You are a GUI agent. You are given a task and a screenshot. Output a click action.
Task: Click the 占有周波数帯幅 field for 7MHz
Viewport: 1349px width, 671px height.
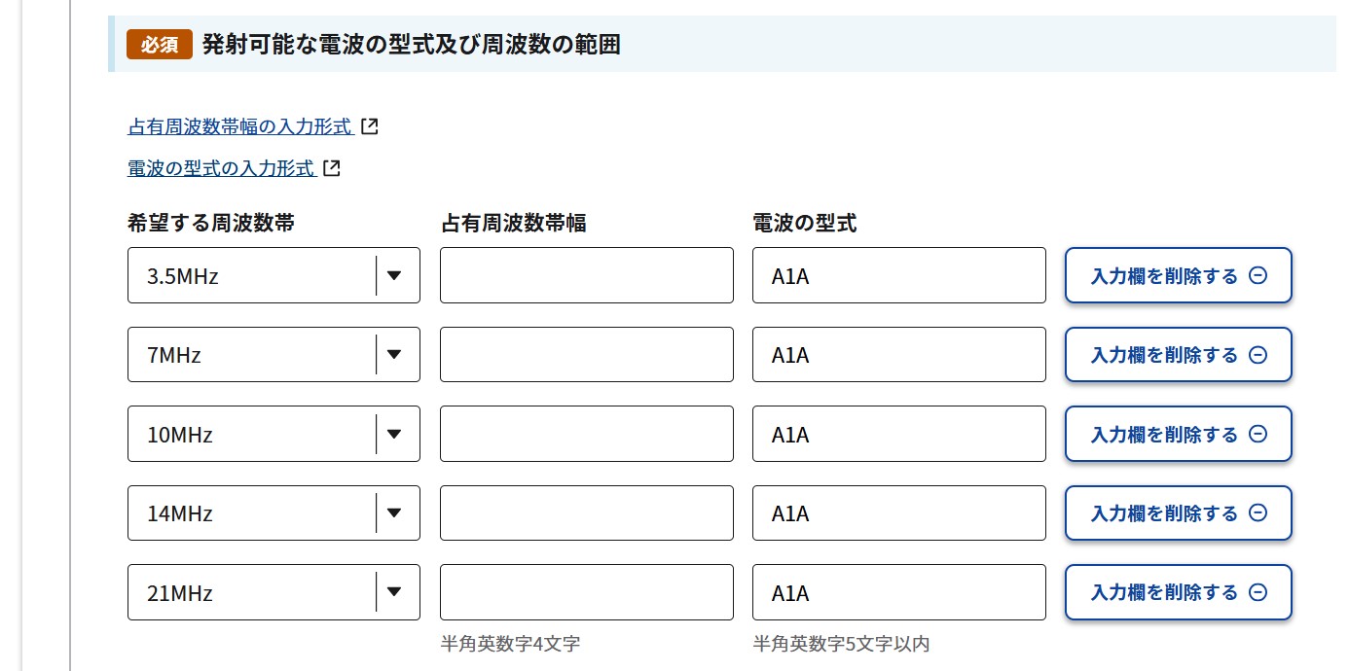pyautogui.click(x=586, y=355)
